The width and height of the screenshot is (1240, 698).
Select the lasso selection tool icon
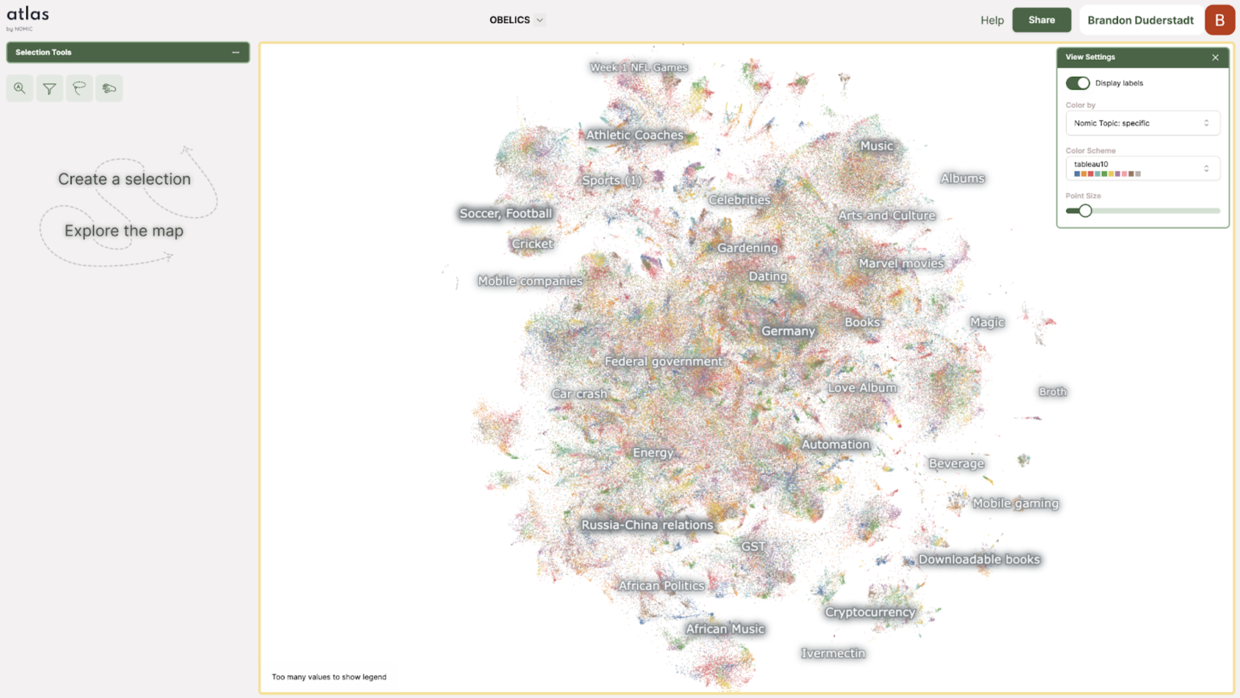[79, 88]
